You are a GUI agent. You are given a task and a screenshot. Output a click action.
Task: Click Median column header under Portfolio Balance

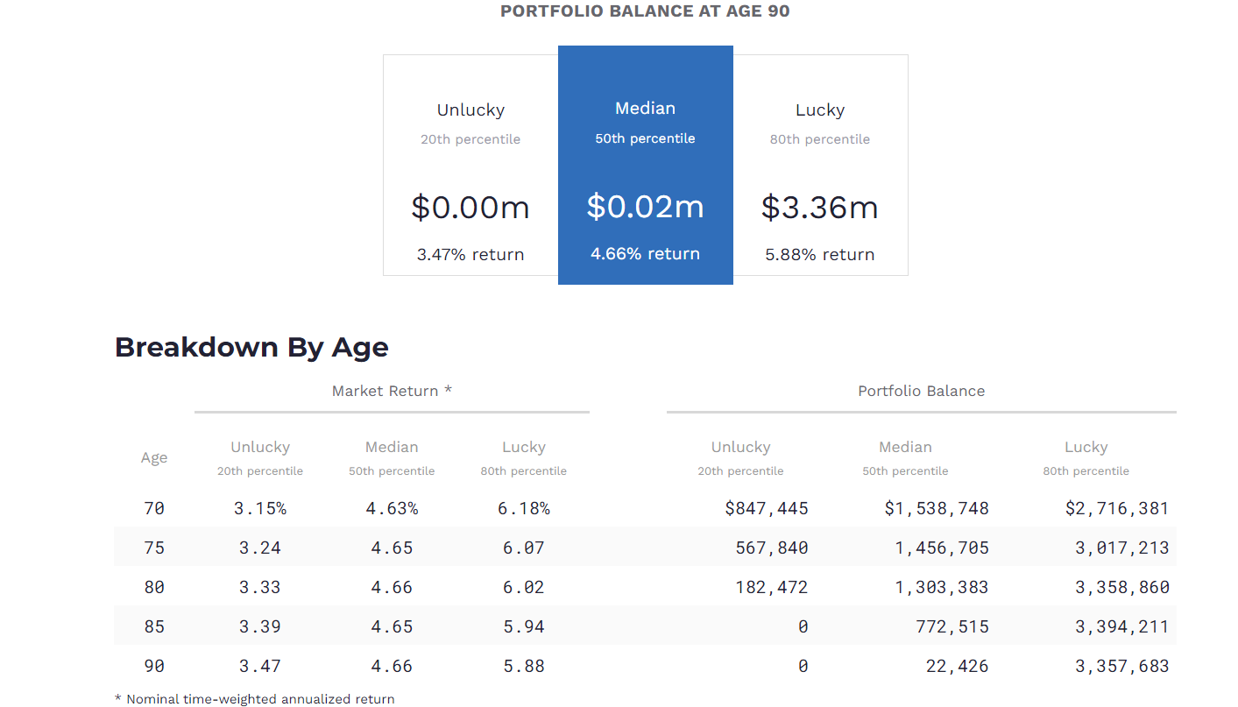pyautogui.click(x=906, y=457)
